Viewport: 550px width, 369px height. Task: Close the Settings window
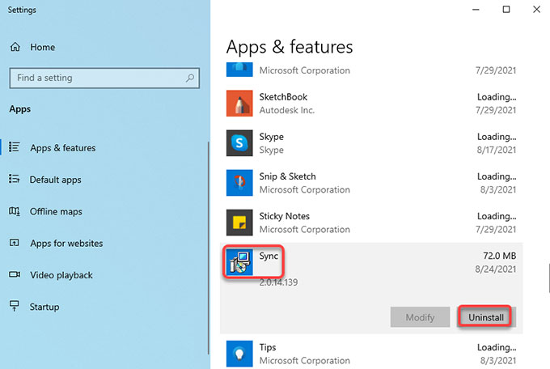click(537, 10)
